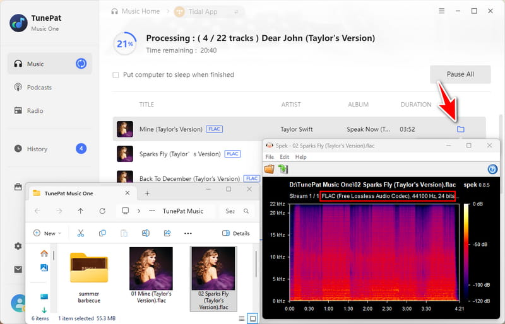Click the TITLE column header
505x324 pixels.
[x=146, y=105]
